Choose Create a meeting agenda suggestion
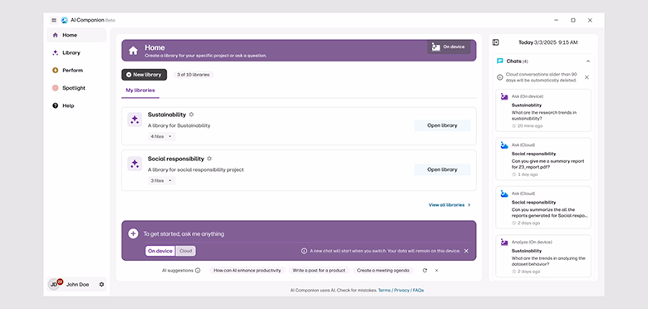This screenshot has height=309, width=648. point(384,271)
